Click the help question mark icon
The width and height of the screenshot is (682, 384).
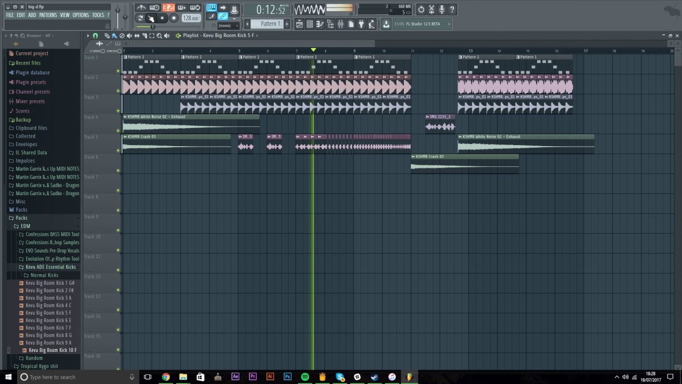point(452,10)
